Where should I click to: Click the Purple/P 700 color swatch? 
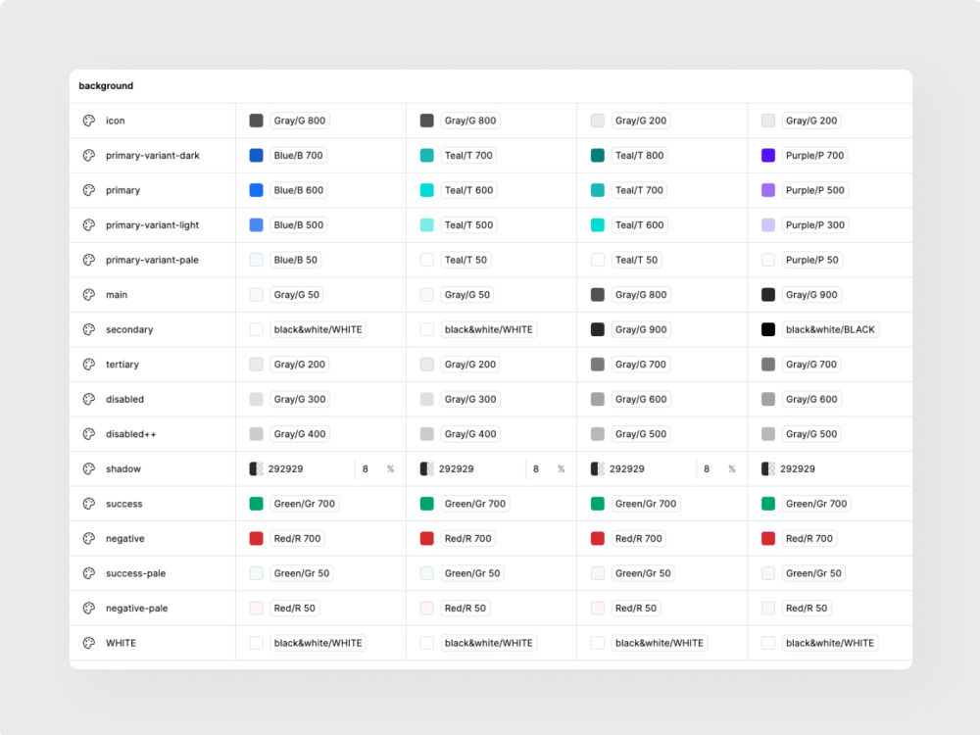(x=768, y=156)
